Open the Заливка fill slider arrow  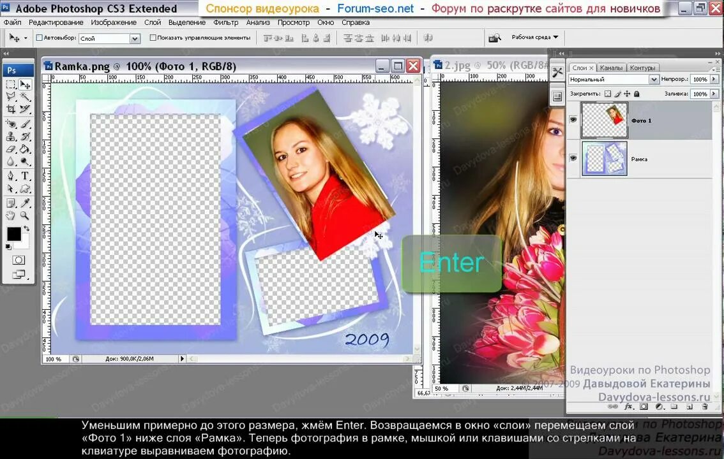(x=714, y=94)
